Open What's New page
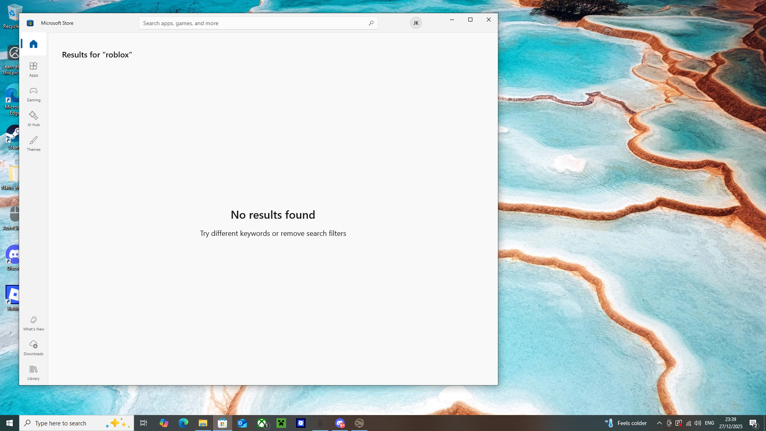 coord(34,323)
